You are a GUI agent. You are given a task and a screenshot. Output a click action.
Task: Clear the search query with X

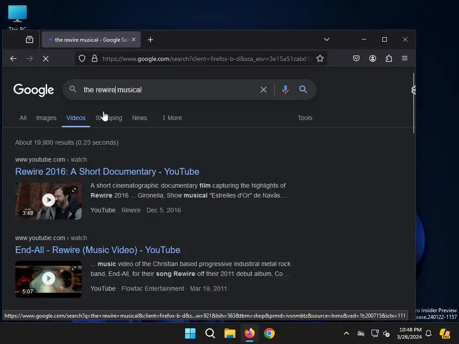click(x=264, y=90)
